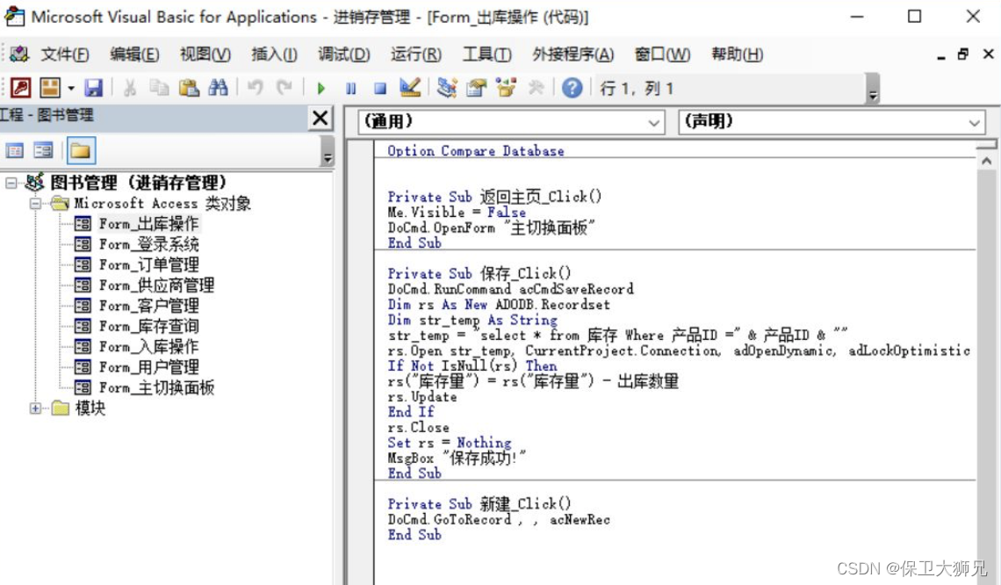Viewport: 1001px width, 585px height.
Task: Click the Reset (stop) square icon
Action: tap(380, 88)
